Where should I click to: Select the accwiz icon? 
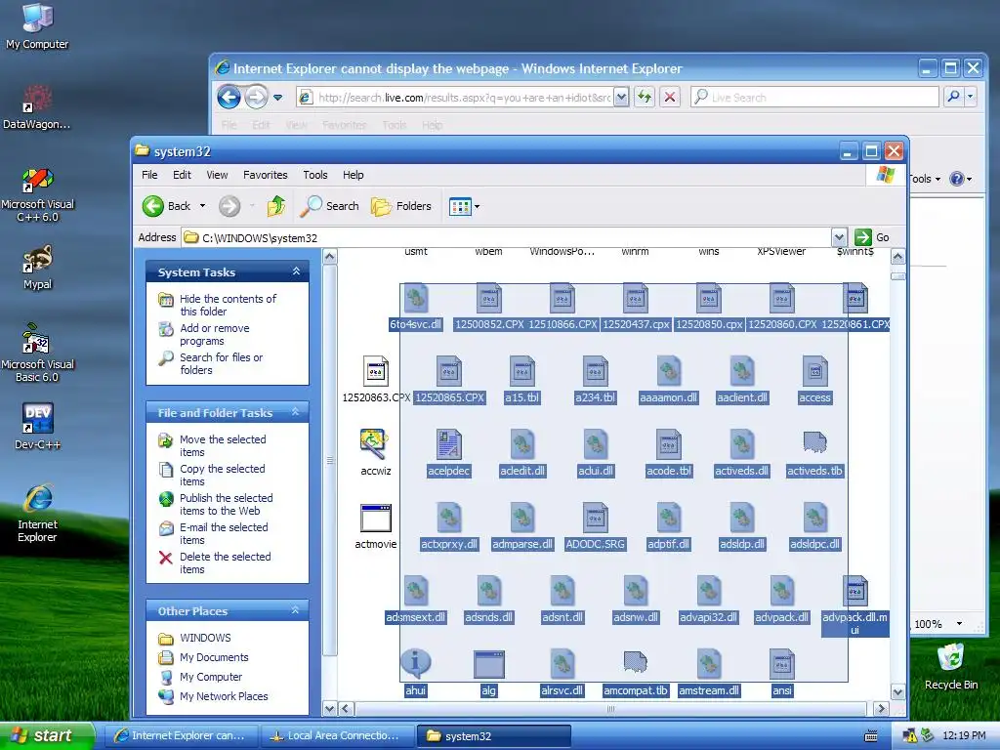coord(374,444)
